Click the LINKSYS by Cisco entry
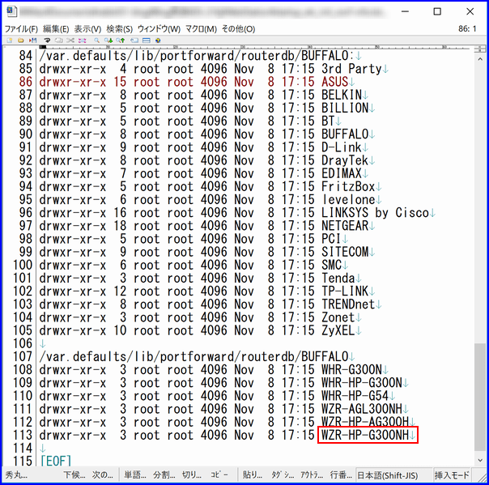Screen dimensions: 489x485 pos(375,213)
